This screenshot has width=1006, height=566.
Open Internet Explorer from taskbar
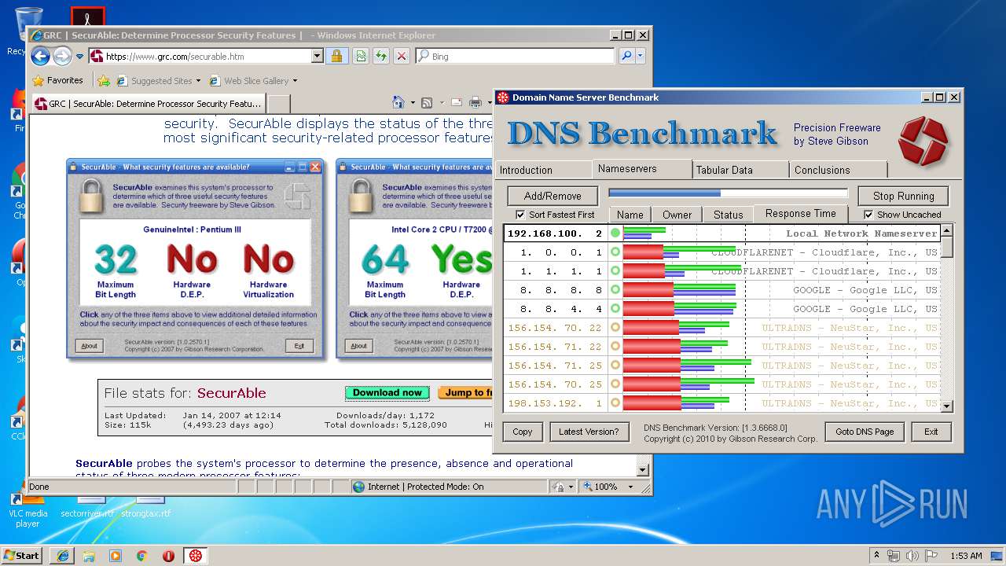point(62,555)
